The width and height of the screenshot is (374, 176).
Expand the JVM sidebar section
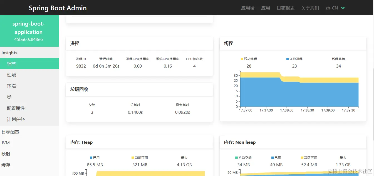coord(29,143)
